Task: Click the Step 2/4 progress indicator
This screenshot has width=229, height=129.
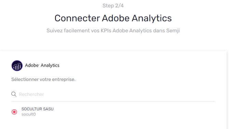Action: (x=113, y=6)
